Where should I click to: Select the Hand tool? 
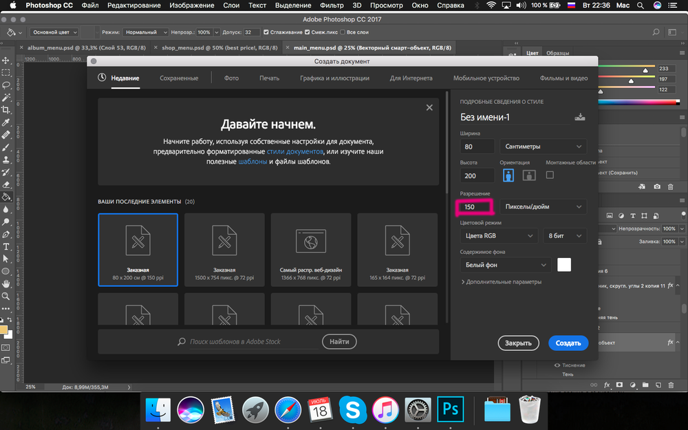pyautogui.click(x=6, y=284)
